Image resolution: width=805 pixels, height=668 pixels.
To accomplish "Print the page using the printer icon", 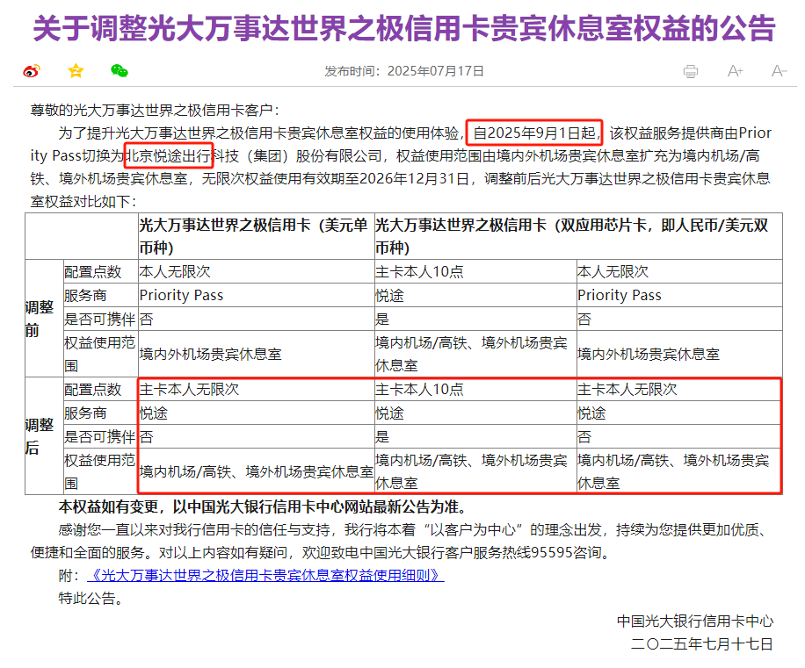I will tap(691, 71).
